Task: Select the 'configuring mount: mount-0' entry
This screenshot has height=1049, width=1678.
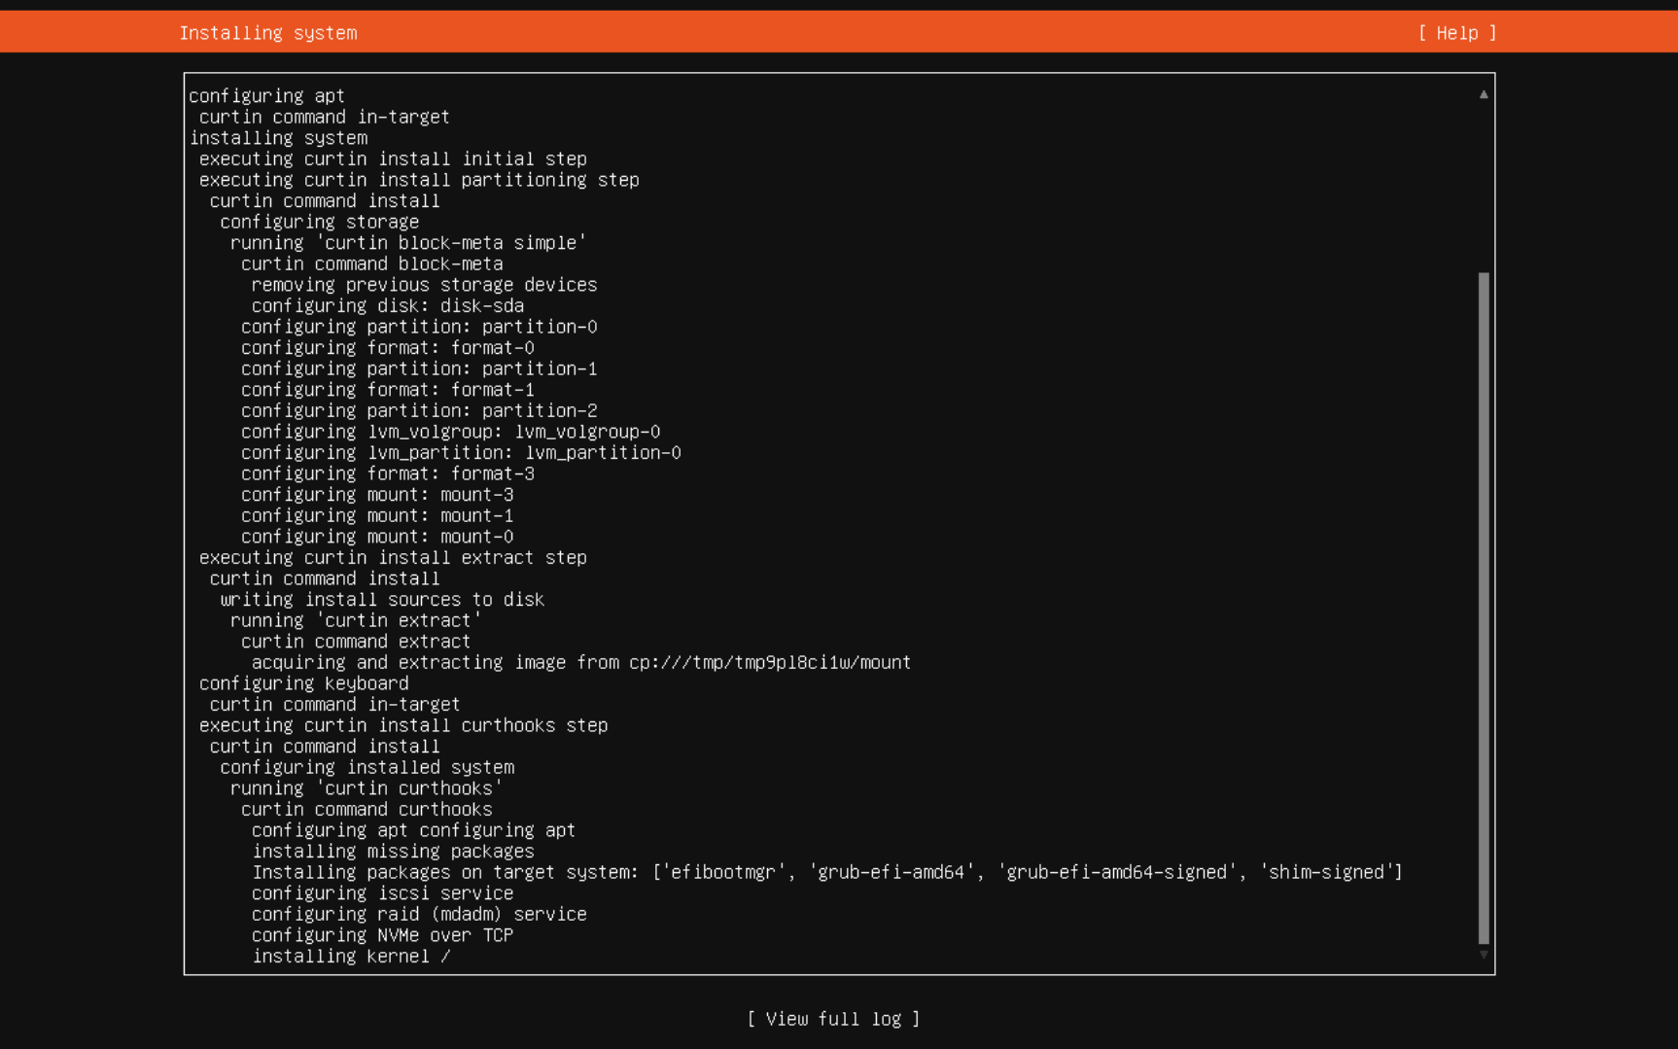Action: coord(378,536)
